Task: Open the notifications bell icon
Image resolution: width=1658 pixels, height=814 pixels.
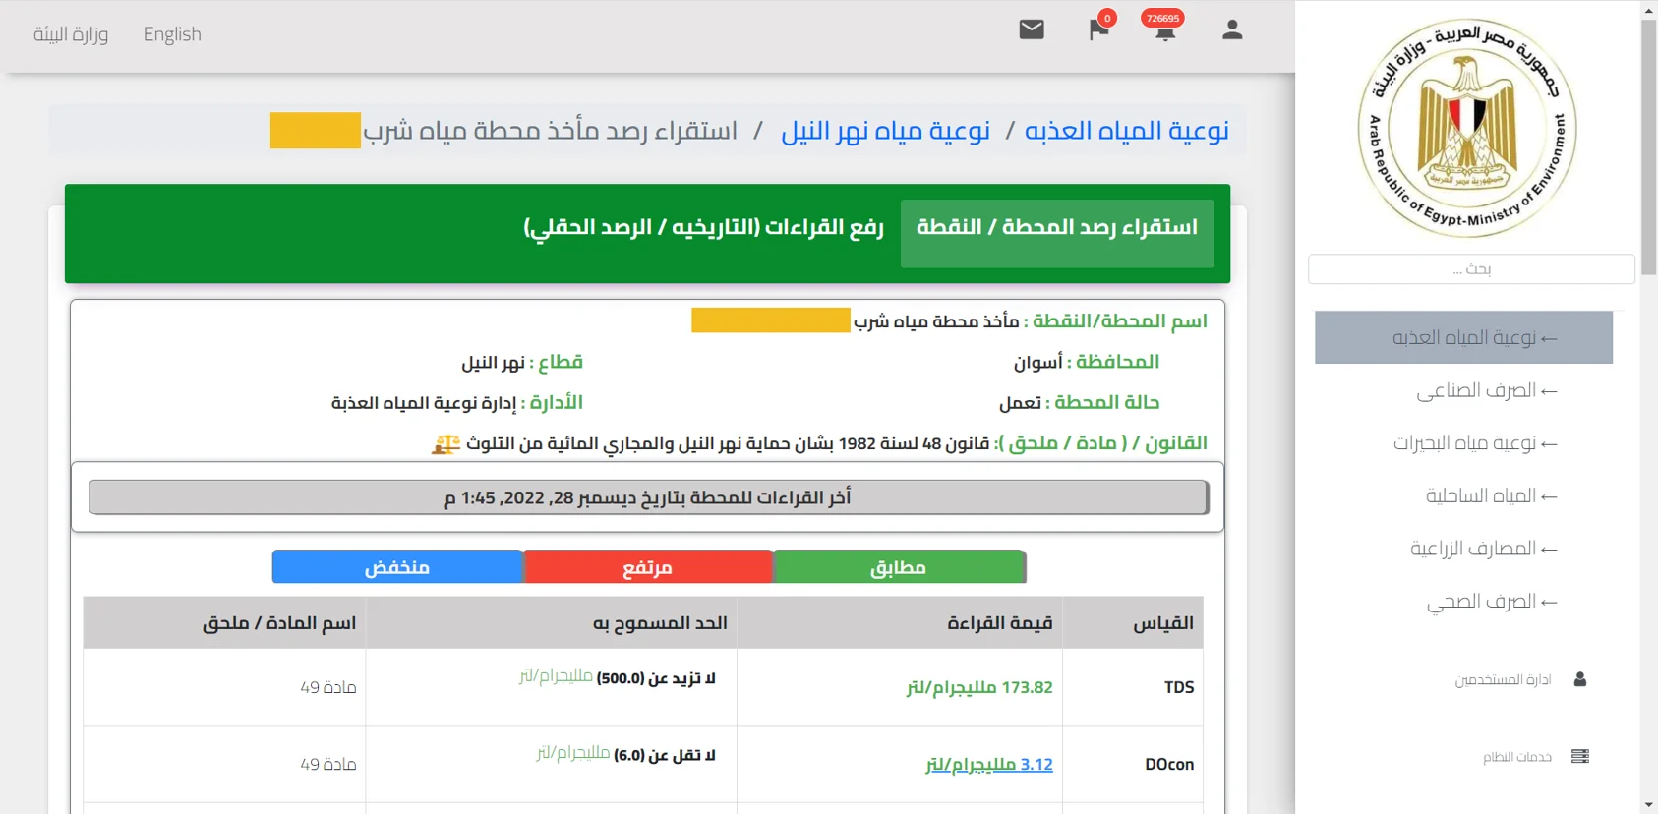Action: (1165, 30)
